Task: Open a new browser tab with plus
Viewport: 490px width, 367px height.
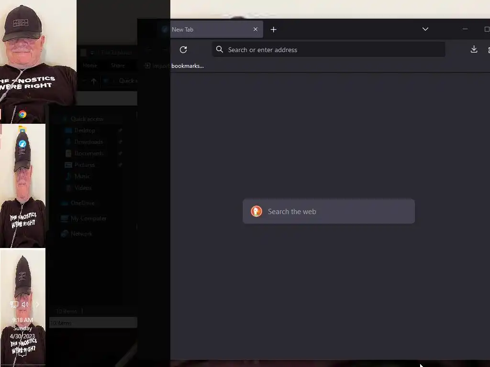Action: (x=273, y=29)
